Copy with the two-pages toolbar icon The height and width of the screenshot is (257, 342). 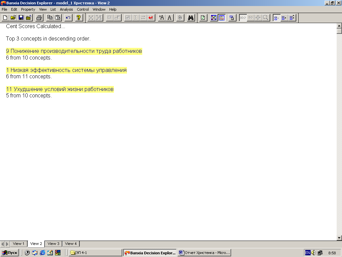click(50, 18)
